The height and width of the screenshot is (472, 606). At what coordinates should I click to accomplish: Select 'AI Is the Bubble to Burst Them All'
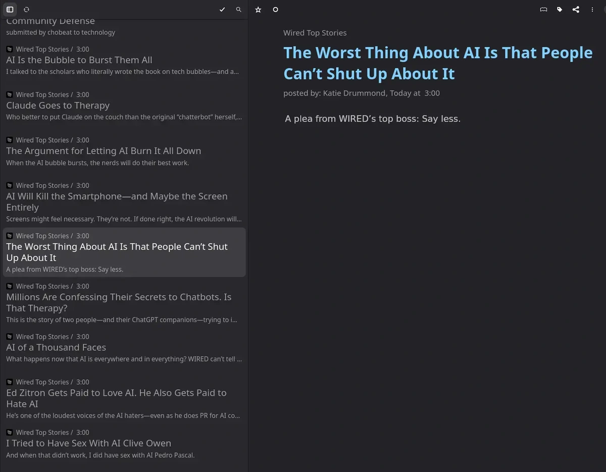pyautogui.click(x=79, y=60)
